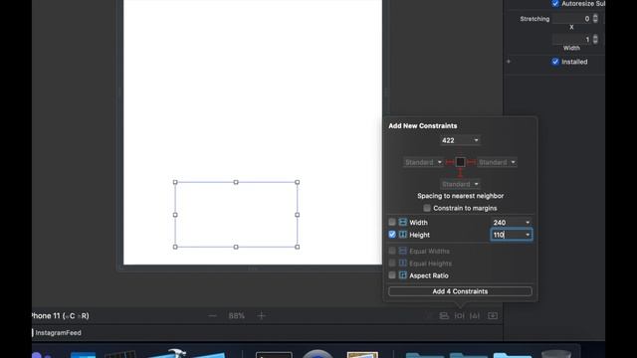Uncheck the Height constraint checkbox
637x358 pixels.
click(392, 235)
